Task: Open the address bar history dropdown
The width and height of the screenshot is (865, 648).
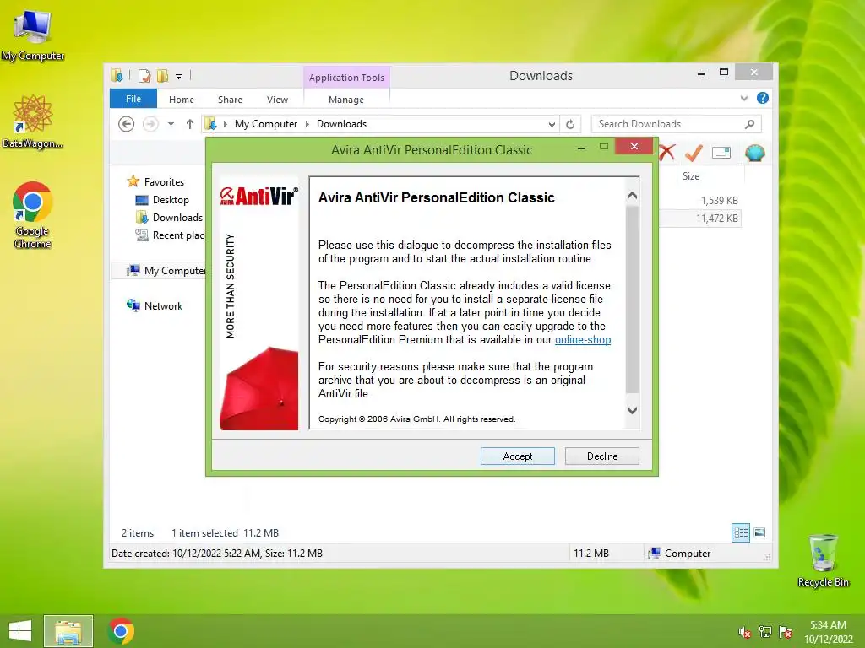Action: [x=551, y=125]
